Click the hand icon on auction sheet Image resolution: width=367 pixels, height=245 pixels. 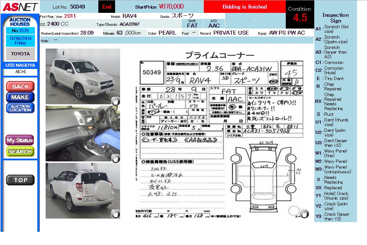pos(304,214)
